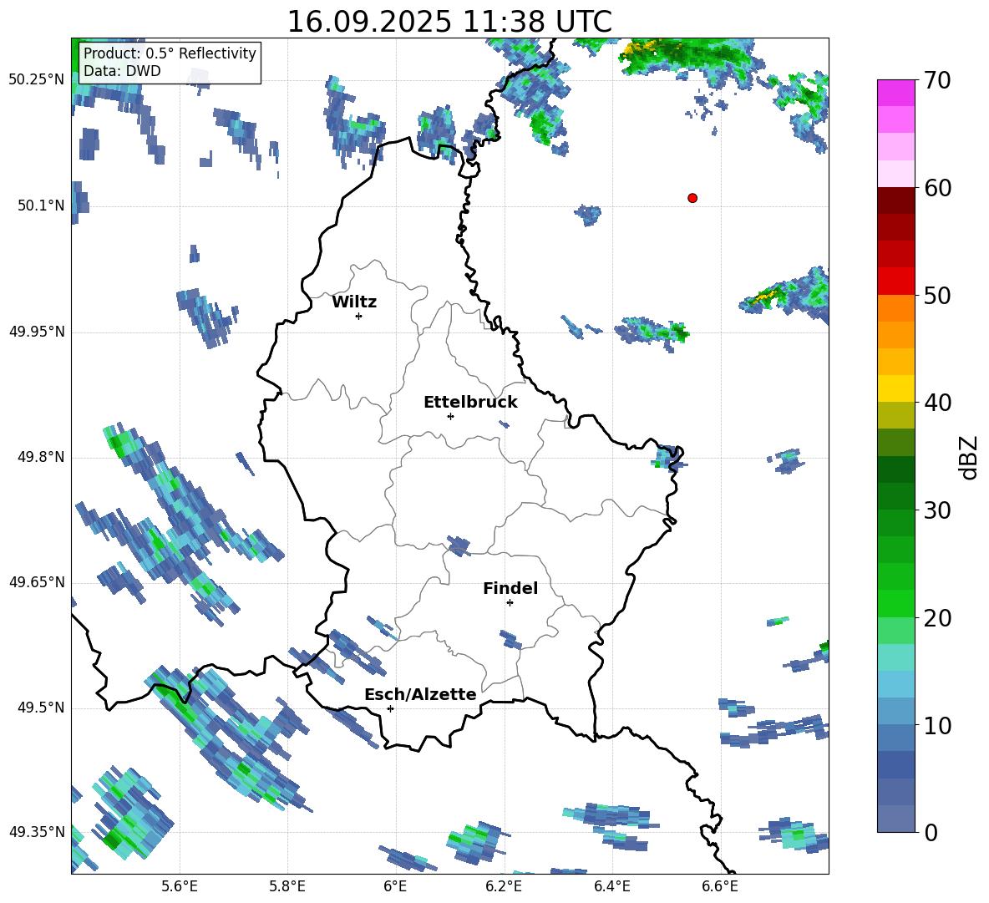Click the 50.1°N latitude label
989x903 pixels.
tap(41, 205)
